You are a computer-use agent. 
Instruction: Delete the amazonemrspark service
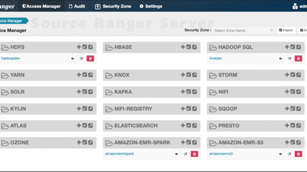(x=195, y=154)
